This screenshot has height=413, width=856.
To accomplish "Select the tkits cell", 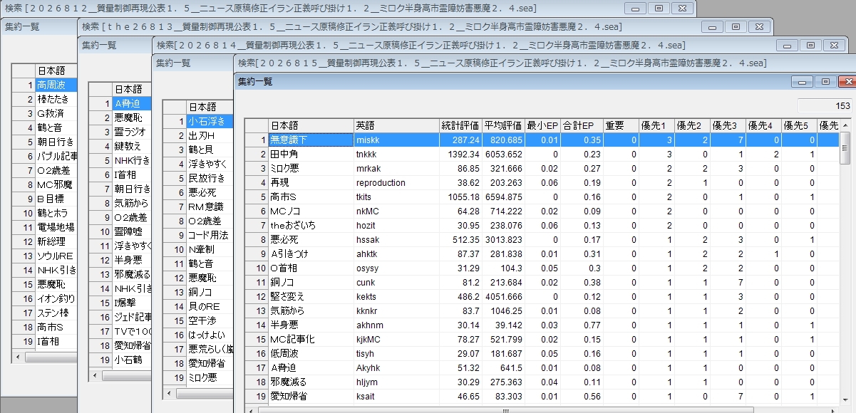I will click(x=396, y=197).
